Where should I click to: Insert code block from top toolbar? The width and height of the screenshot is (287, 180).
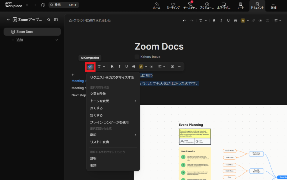click(260, 20)
